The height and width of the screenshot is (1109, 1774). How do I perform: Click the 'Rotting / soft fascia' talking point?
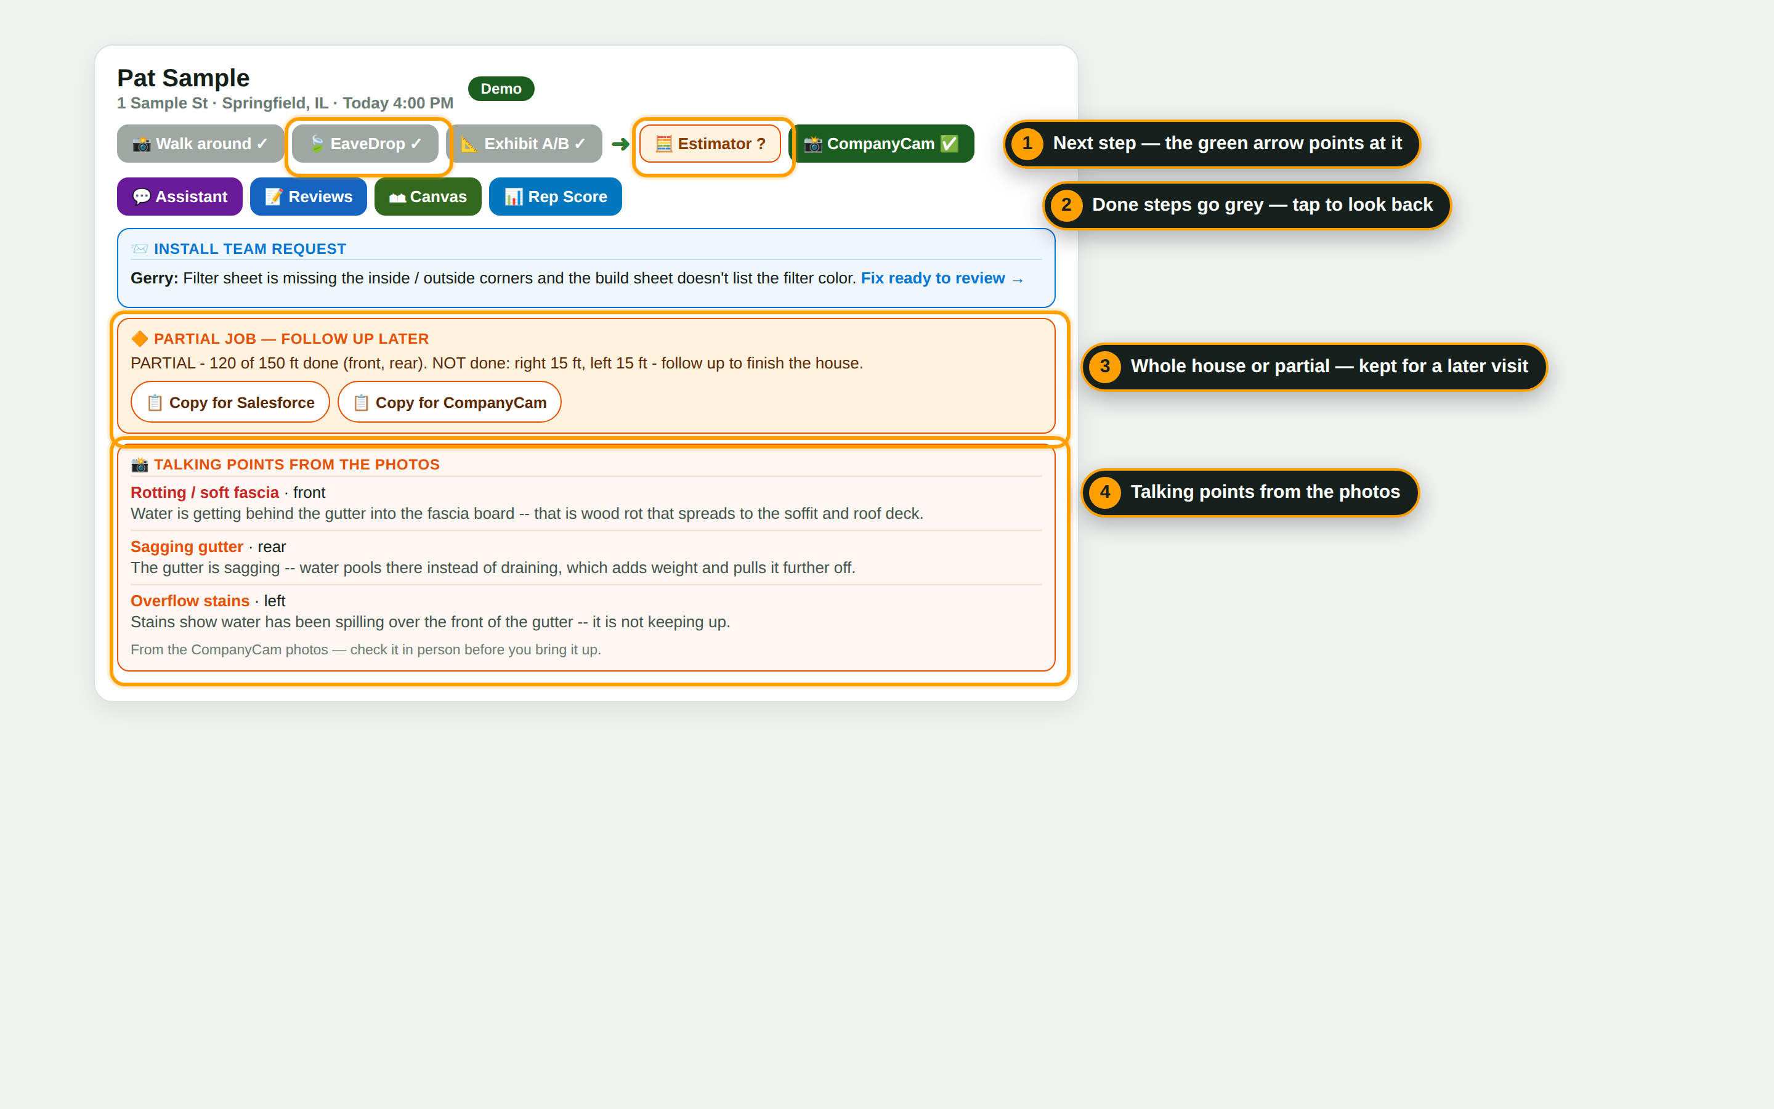coord(205,493)
